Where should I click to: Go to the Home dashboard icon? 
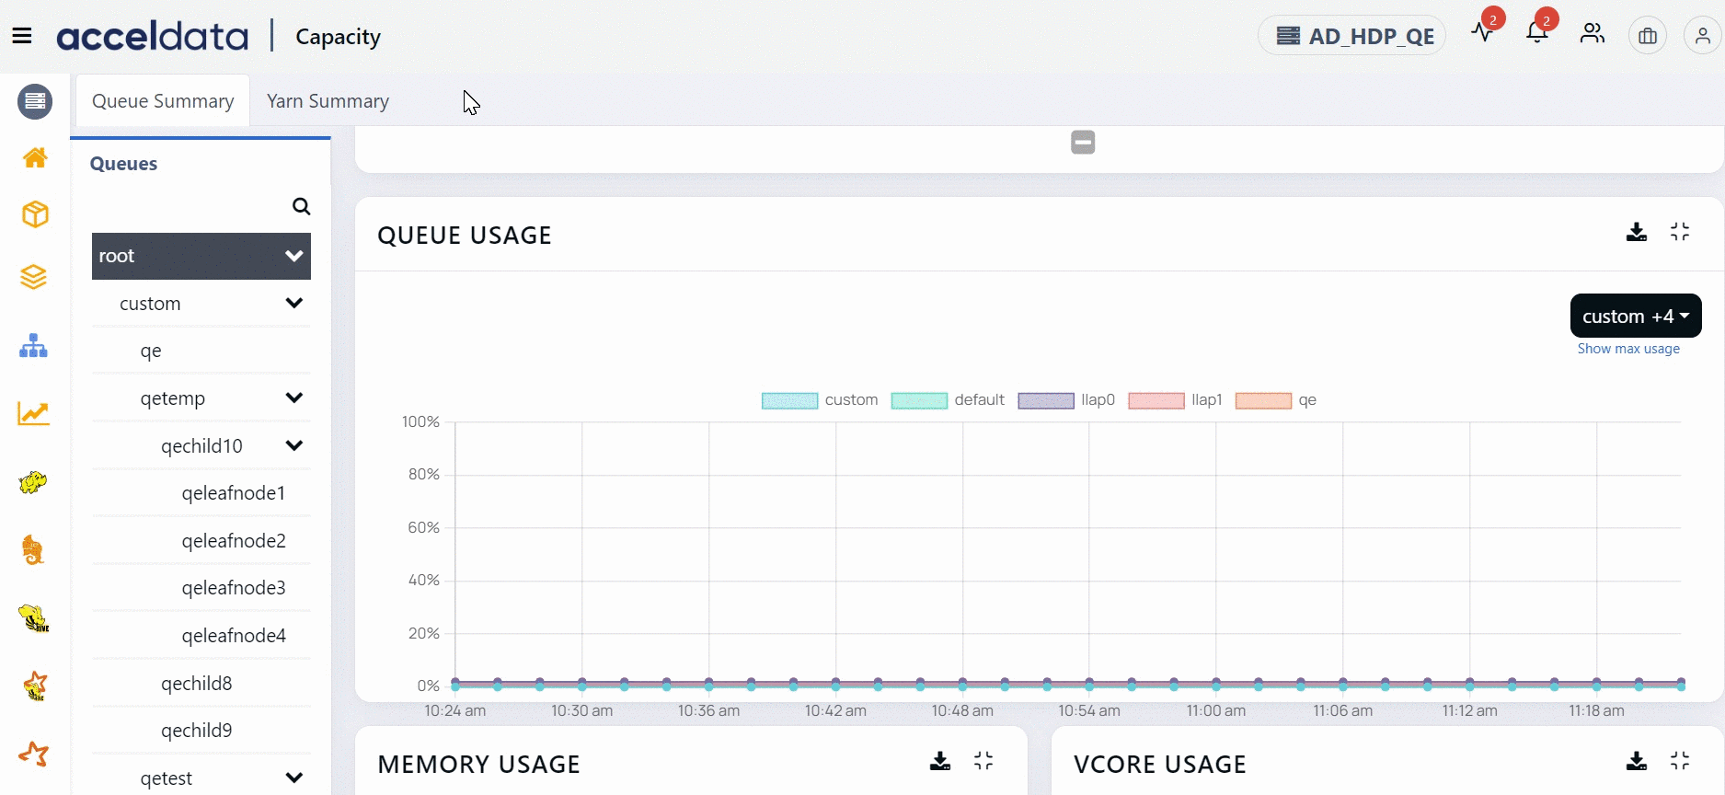(35, 157)
